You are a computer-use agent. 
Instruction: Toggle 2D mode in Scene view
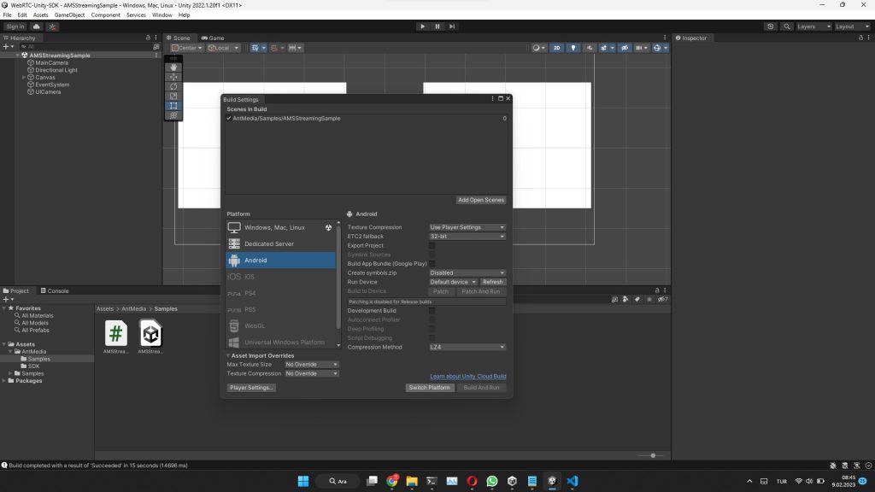[x=556, y=48]
